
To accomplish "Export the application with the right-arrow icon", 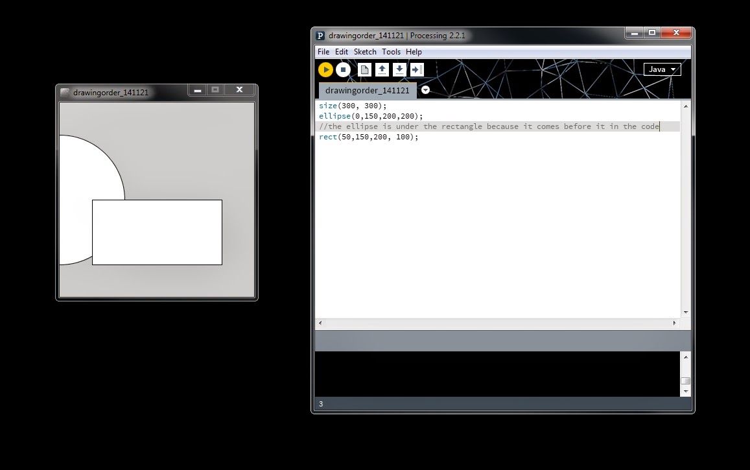I will pyautogui.click(x=417, y=70).
